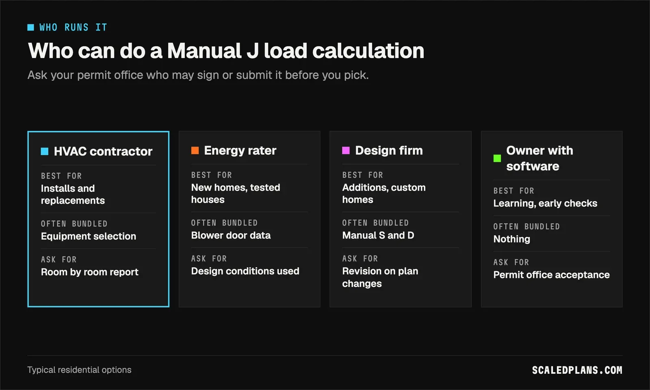Click the ASK FOR label in Design firm card
This screenshot has width=650, height=390.
tap(360, 259)
